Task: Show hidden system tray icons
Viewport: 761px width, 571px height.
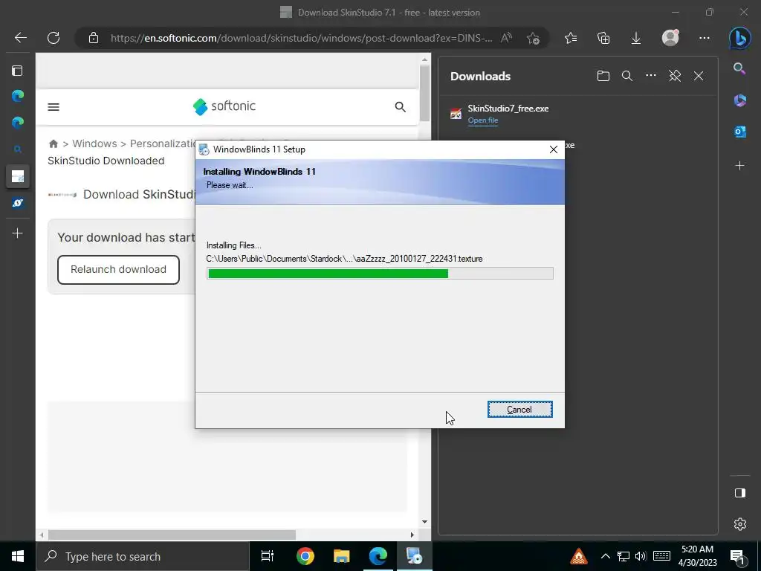Action: (605, 556)
